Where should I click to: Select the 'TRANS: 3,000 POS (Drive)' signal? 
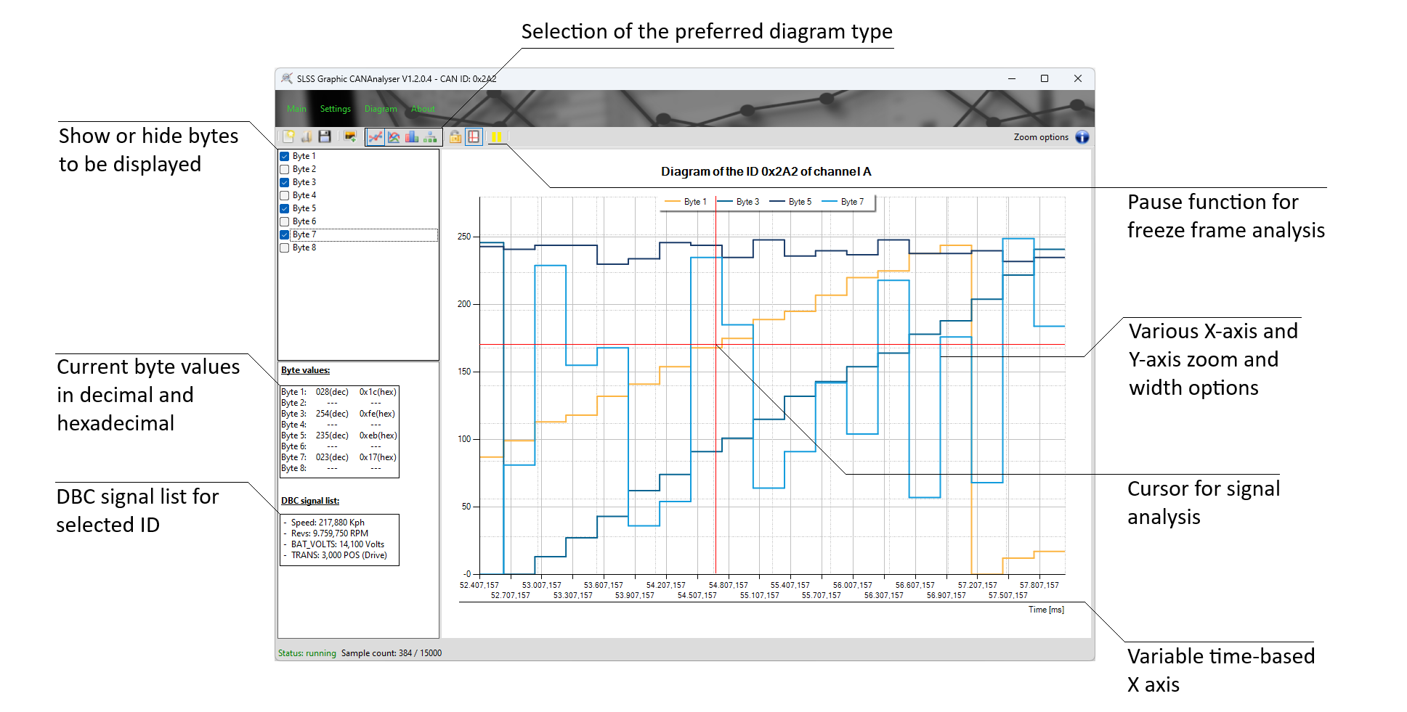coord(339,555)
